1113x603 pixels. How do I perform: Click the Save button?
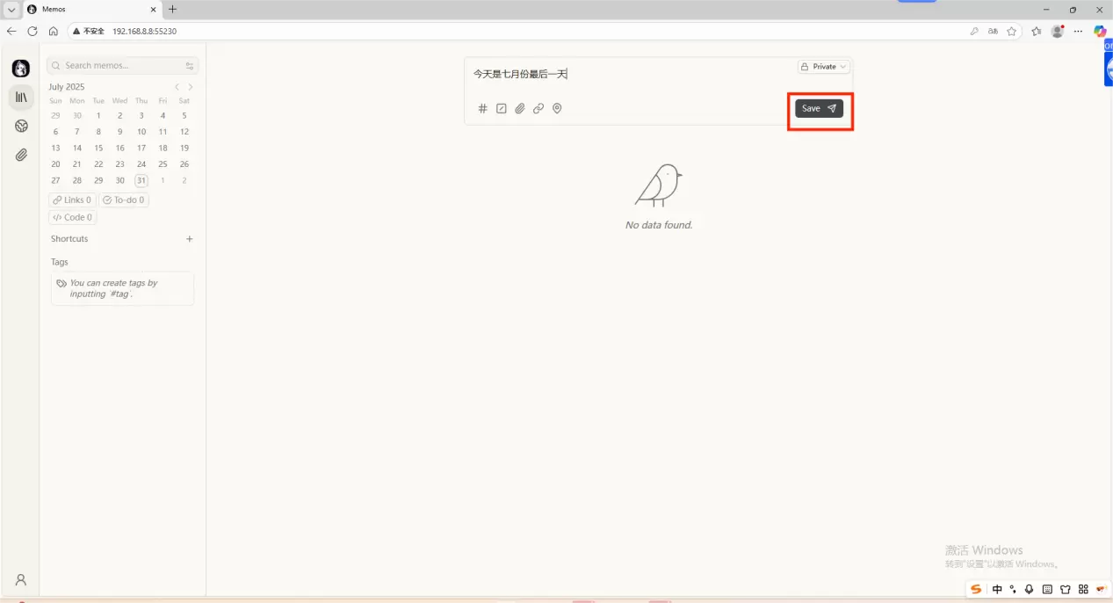pos(819,108)
